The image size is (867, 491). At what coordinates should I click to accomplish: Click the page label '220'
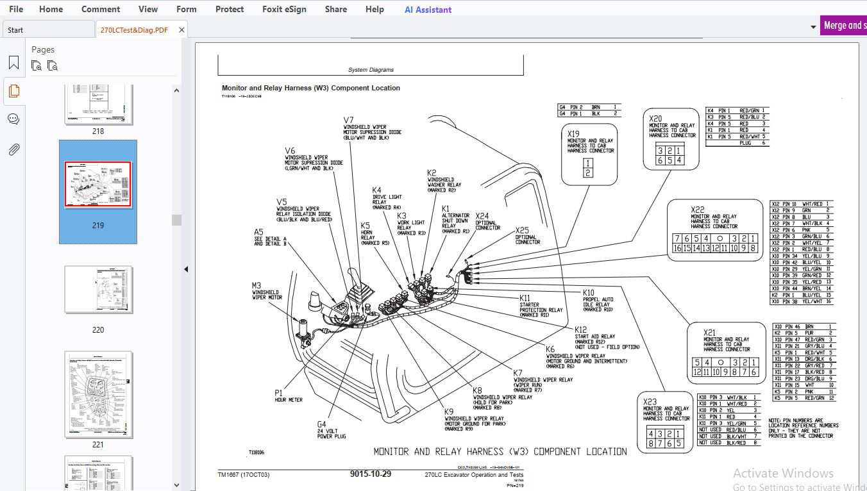(x=97, y=330)
